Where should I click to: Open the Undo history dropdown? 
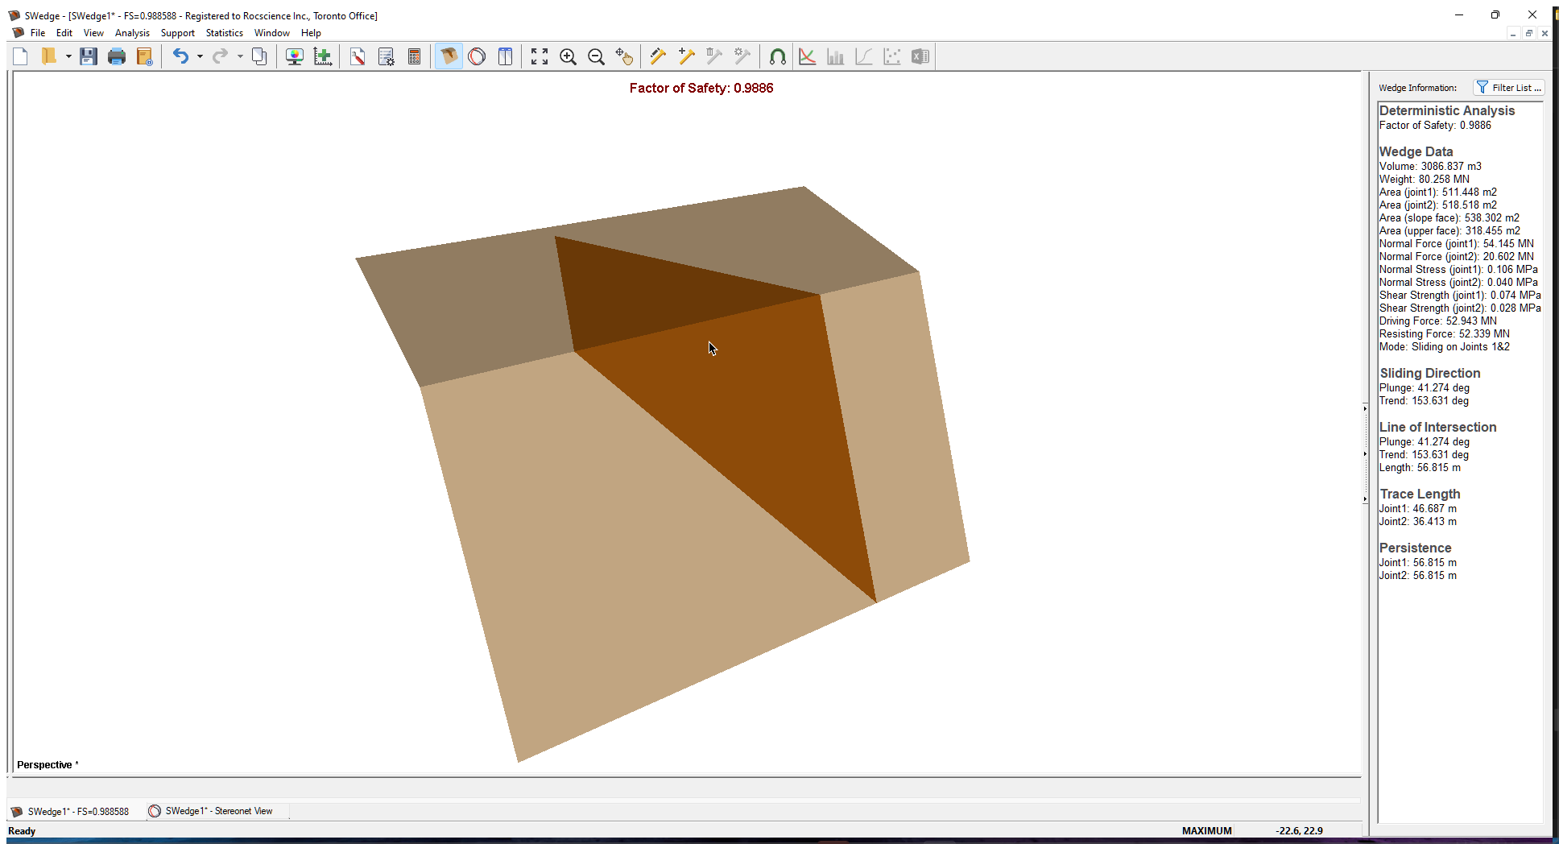[x=199, y=56]
